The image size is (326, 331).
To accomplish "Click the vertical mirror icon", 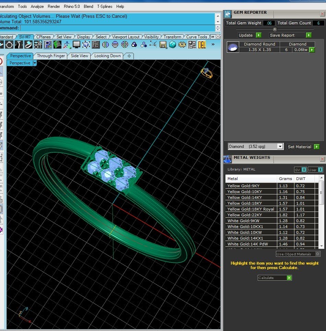I will 115,45.
